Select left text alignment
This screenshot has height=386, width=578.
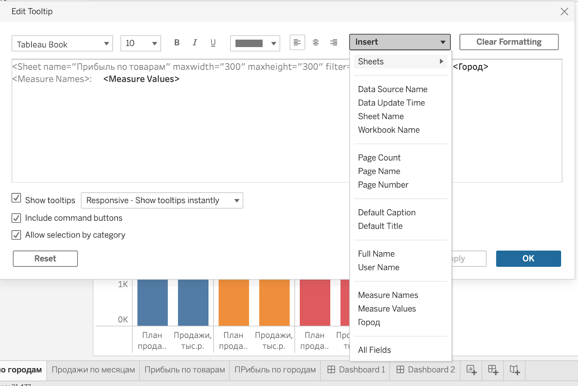pos(297,42)
